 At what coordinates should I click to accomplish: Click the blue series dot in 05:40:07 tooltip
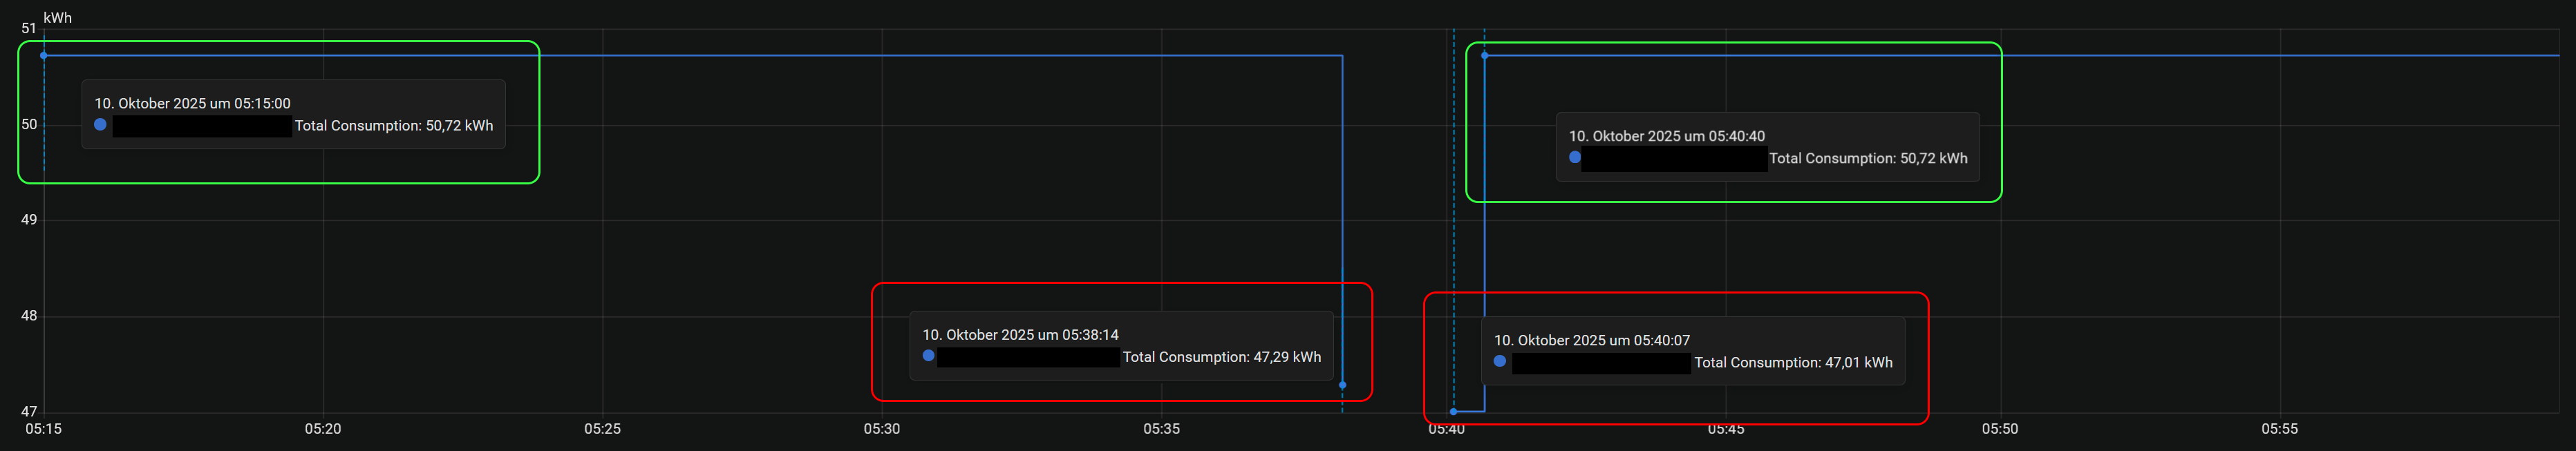tap(1499, 362)
